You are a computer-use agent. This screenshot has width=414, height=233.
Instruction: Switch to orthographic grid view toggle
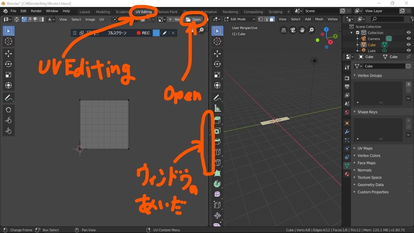tap(284, 30)
